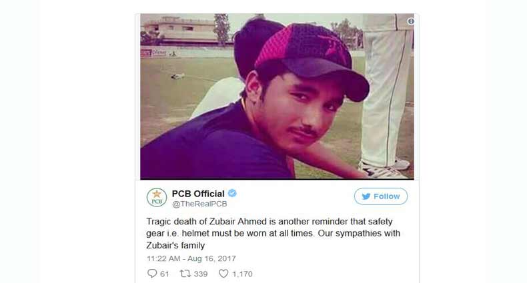Open the PCB logo profile avatar
Viewport: 527px width, 283px height.
click(157, 198)
